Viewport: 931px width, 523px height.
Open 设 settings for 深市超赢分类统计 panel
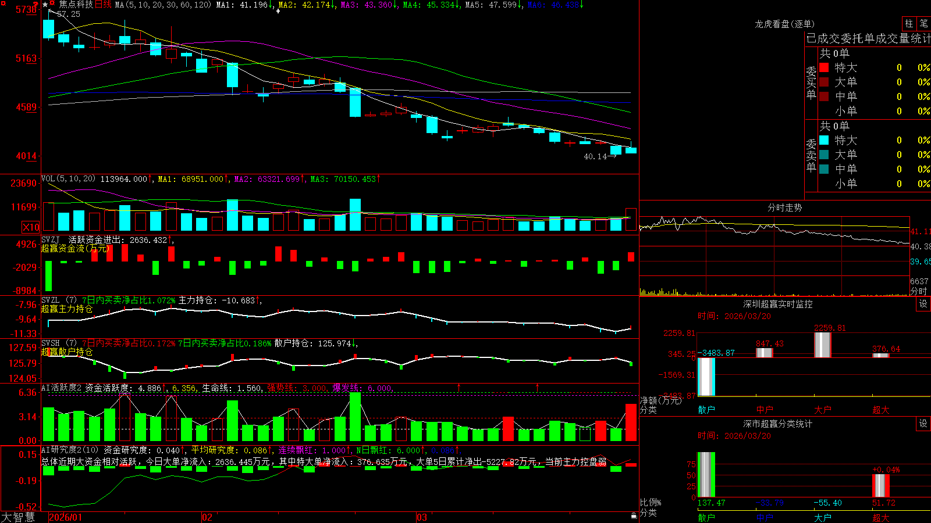(923, 424)
